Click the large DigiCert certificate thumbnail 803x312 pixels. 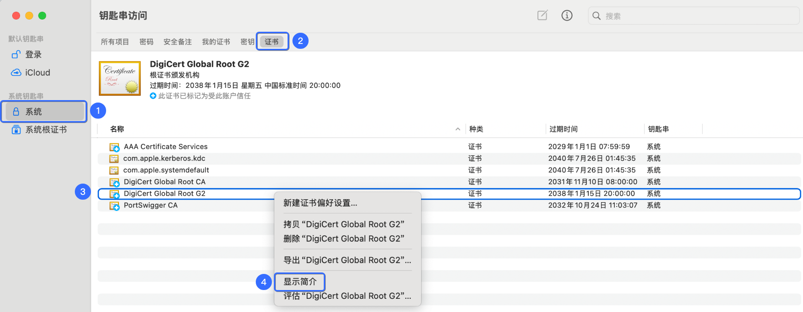click(x=120, y=78)
